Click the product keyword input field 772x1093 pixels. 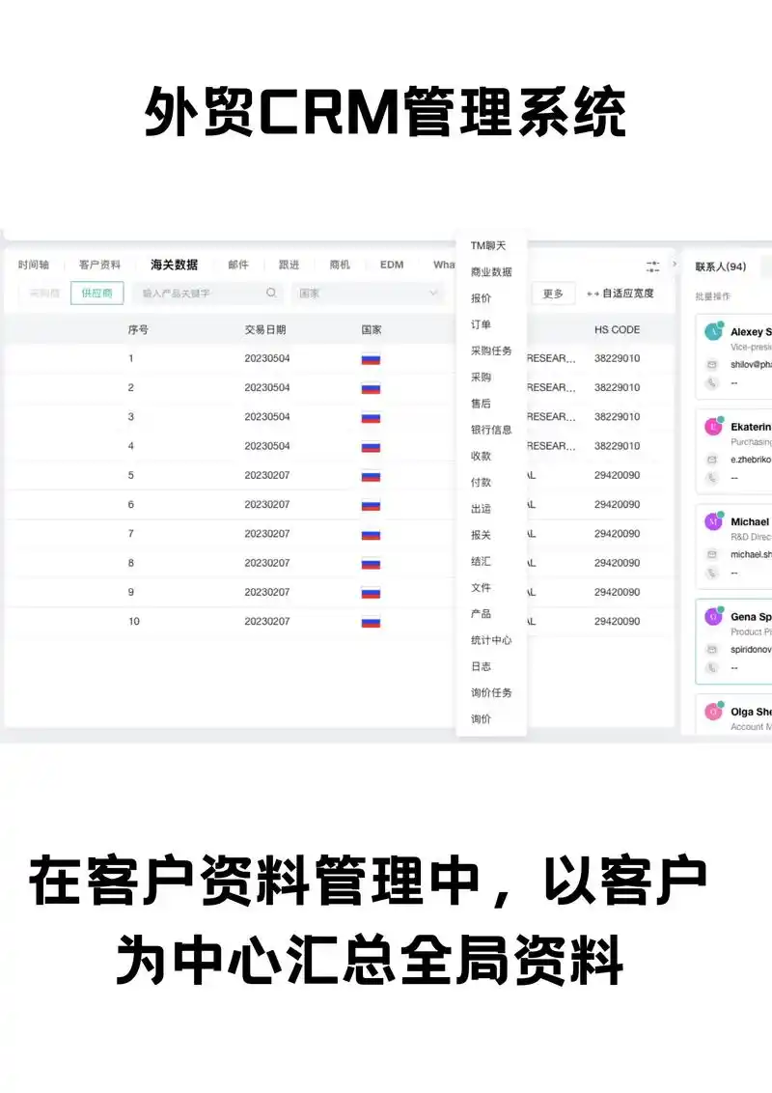[x=193, y=292]
